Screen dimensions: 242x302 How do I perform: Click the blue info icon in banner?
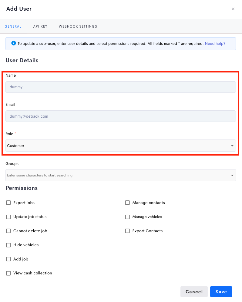point(13,43)
